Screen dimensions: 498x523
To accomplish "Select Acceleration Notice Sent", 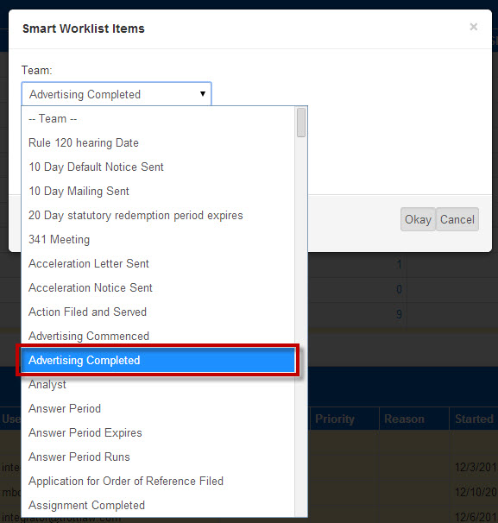I will pyautogui.click(x=158, y=288).
